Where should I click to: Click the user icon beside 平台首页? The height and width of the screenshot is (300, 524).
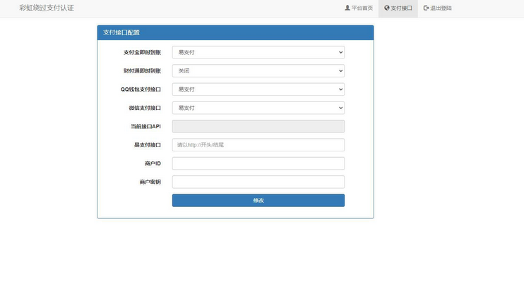pyautogui.click(x=347, y=8)
